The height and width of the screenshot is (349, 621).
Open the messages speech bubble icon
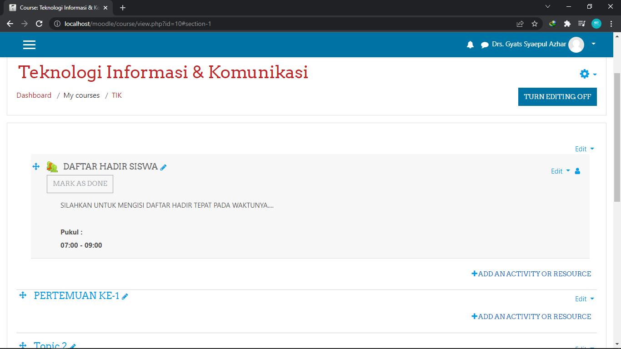coord(485,45)
